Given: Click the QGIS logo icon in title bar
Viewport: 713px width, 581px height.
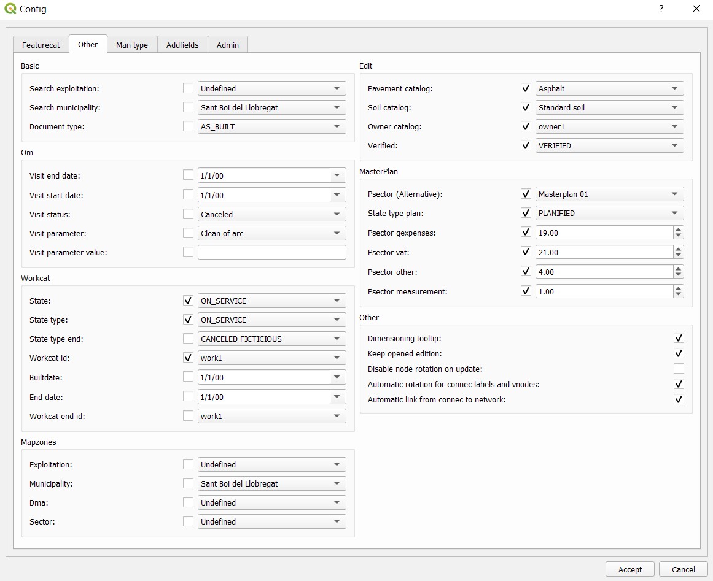Looking at the screenshot, I should [10, 9].
